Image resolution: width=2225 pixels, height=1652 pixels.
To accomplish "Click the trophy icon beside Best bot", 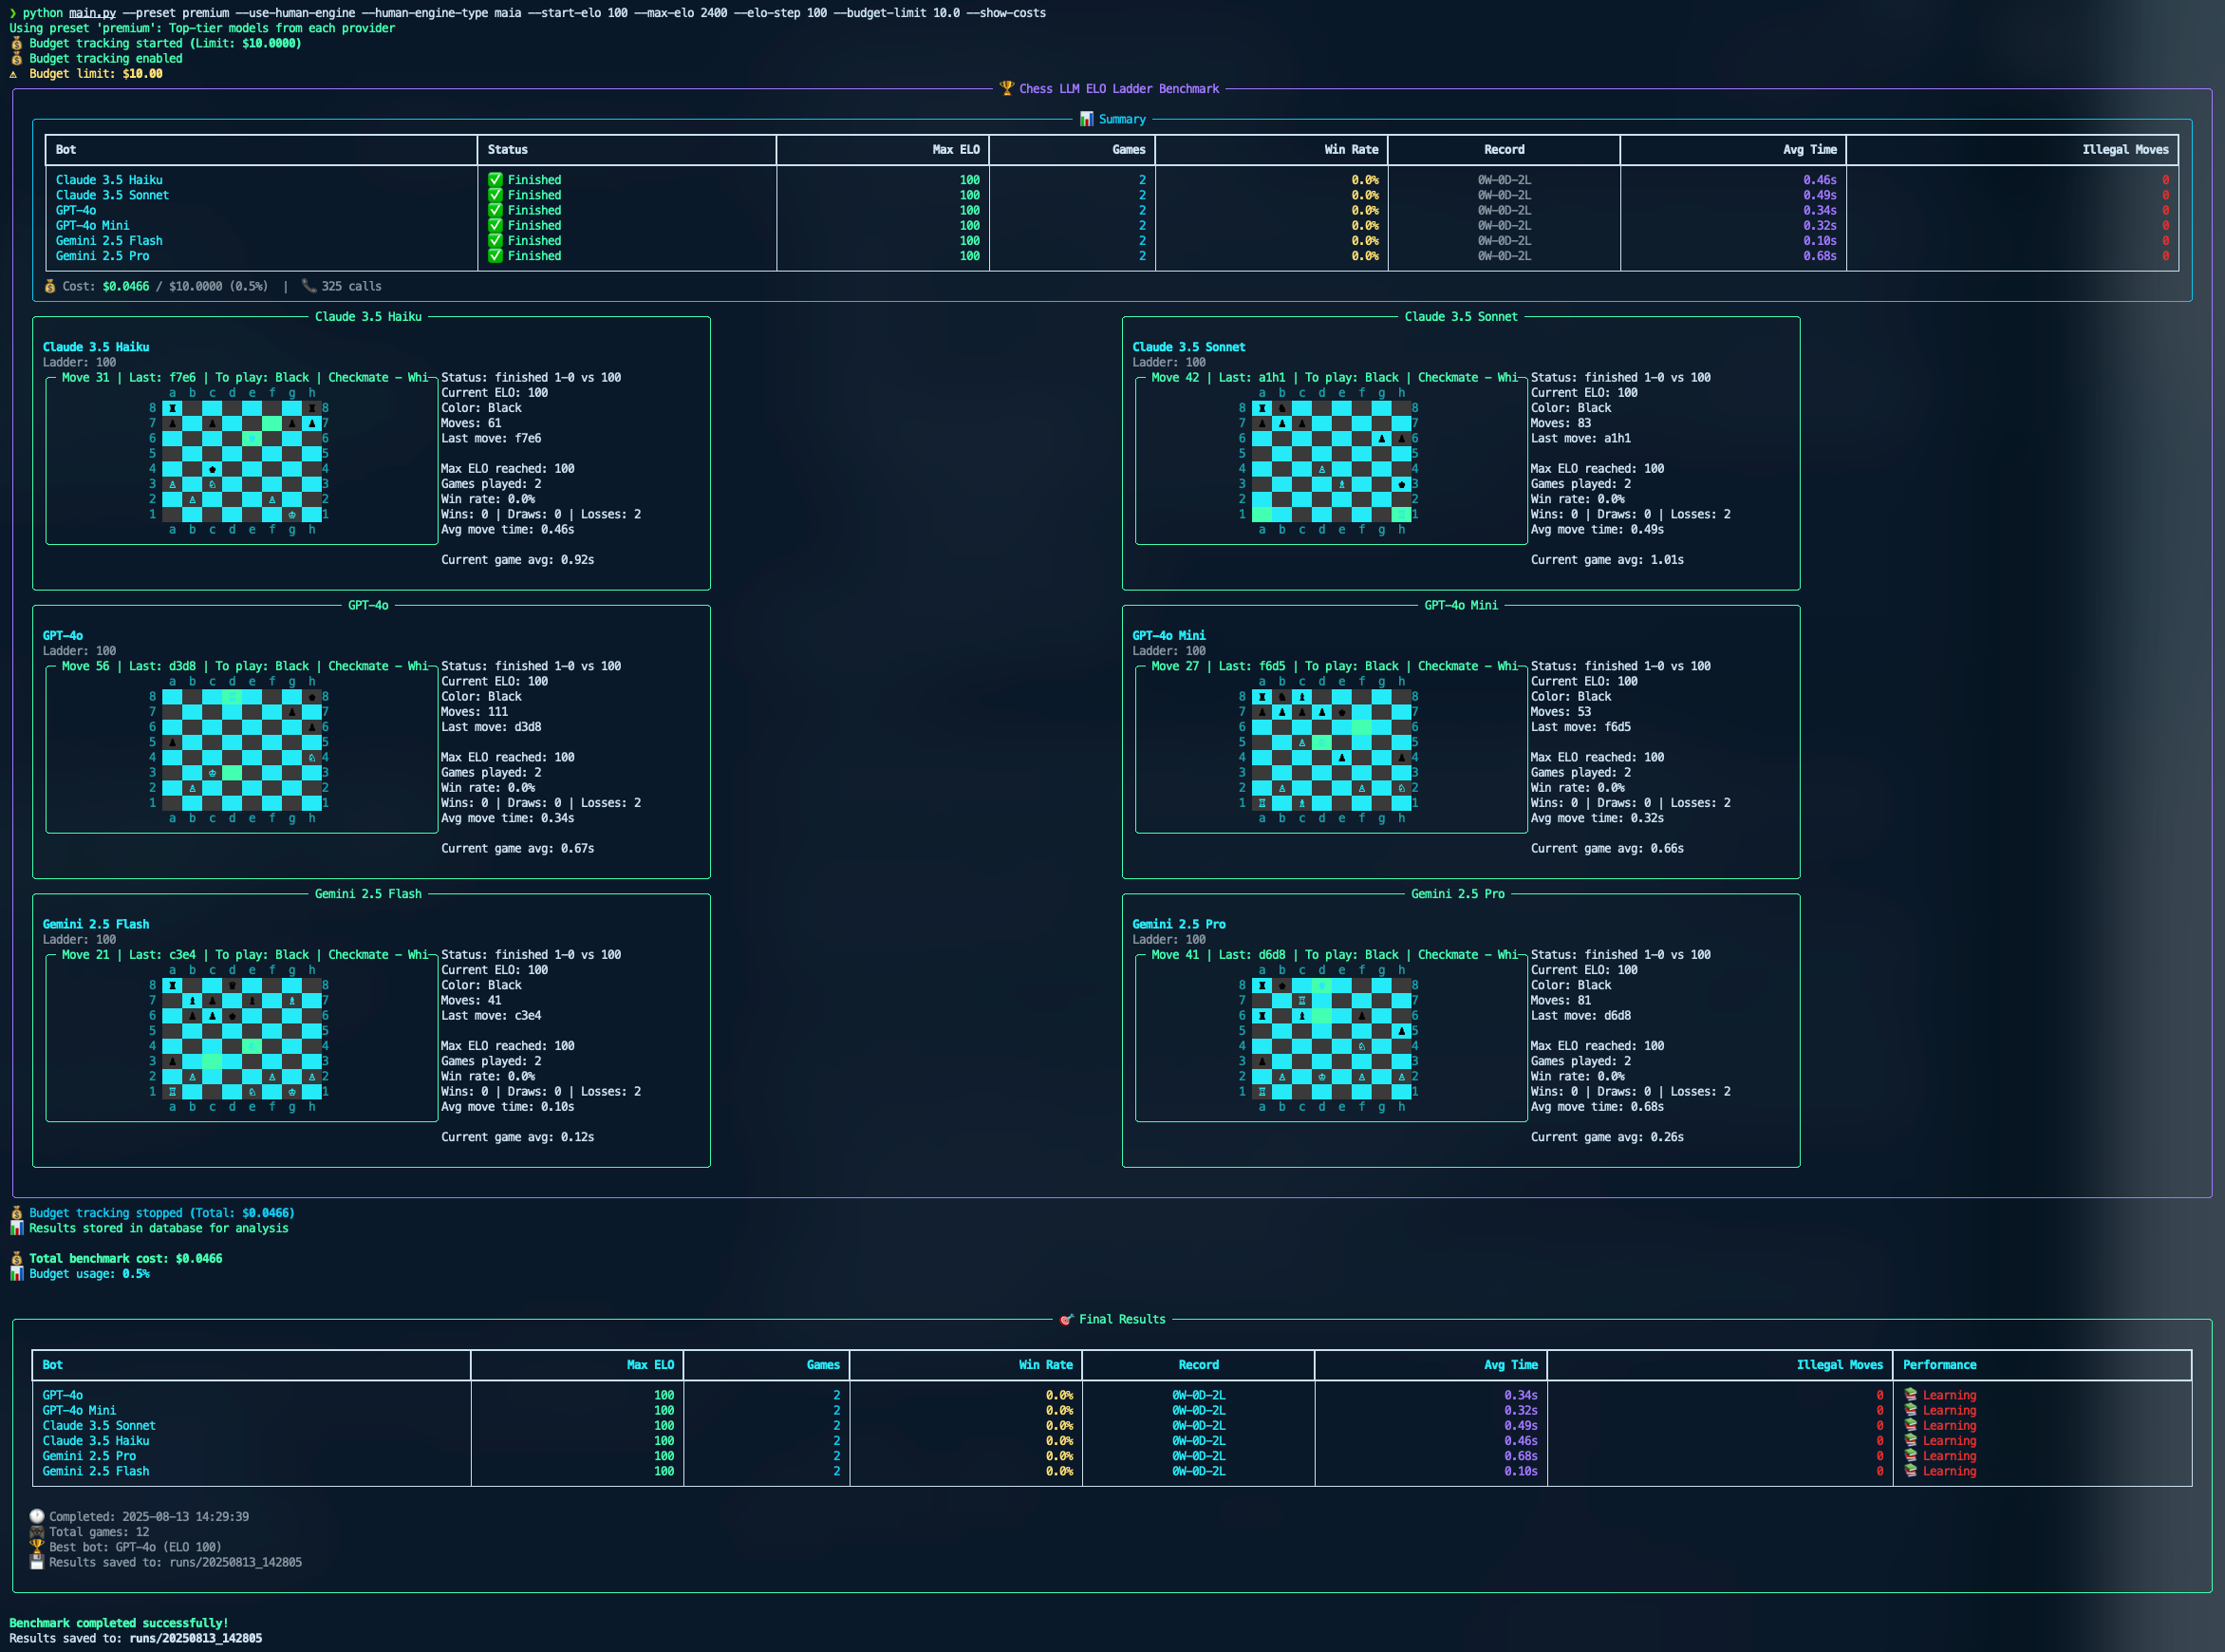I will point(37,1546).
